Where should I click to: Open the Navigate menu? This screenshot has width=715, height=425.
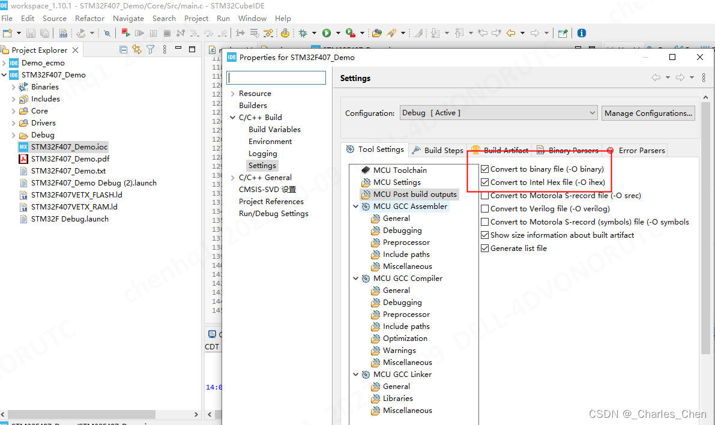pyautogui.click(x=128, y=18)
